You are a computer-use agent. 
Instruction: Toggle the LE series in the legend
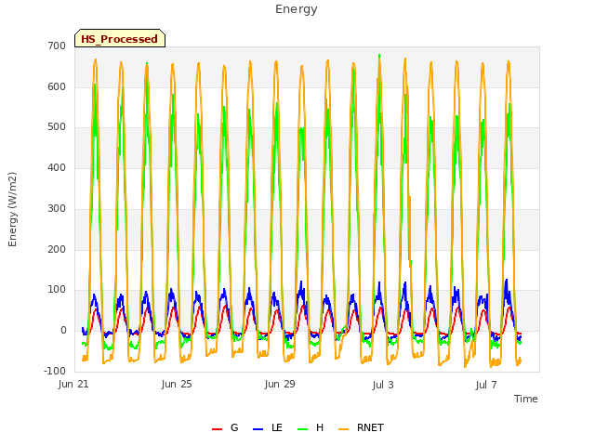point(267,427)
